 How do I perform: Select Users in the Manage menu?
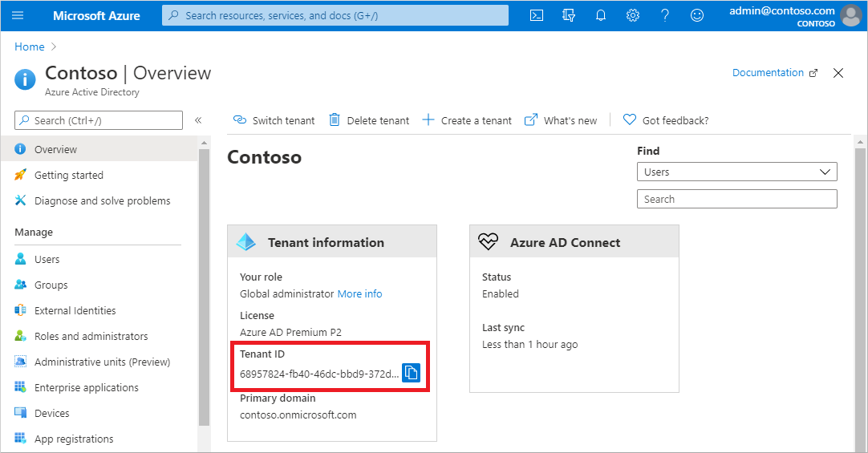click(47, 259)
